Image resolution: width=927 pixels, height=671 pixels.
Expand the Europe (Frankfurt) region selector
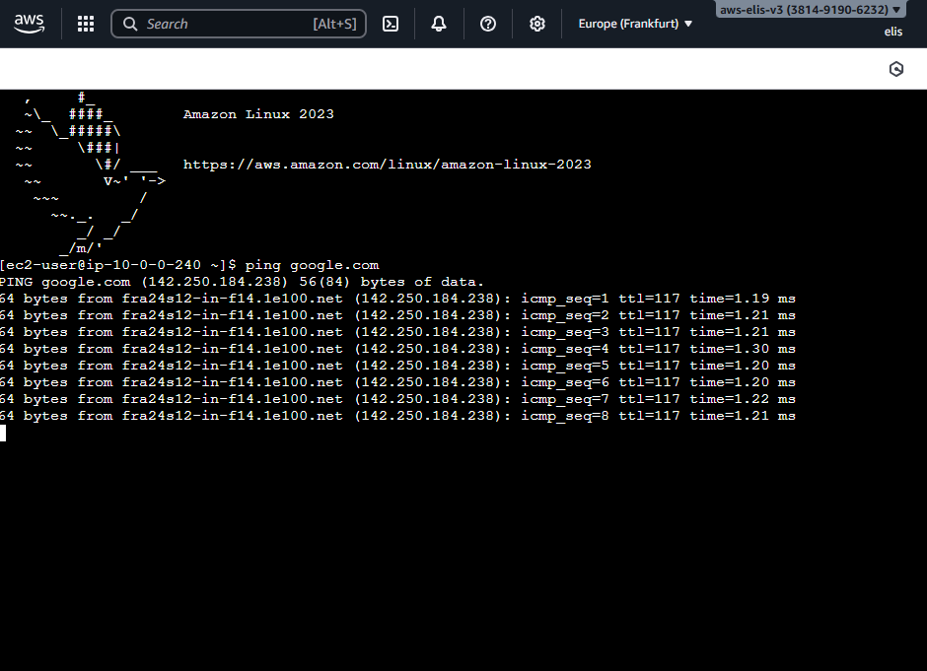pos(634,24)
